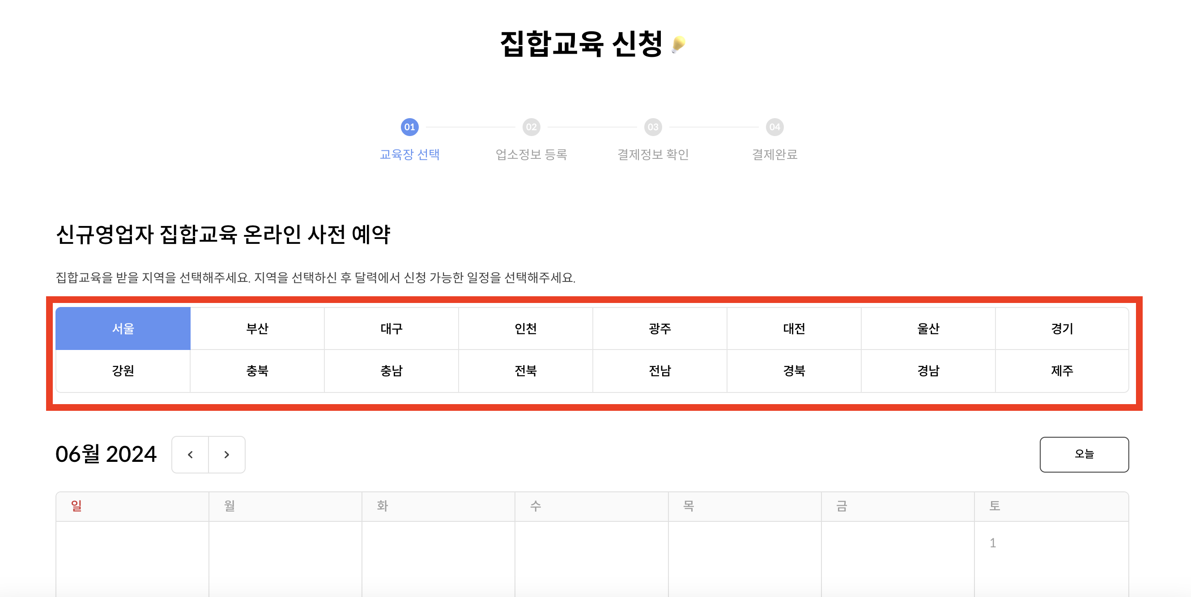Screen dimensions: 1191x597
Task: Select 전북 in the region row
Action: point(525,371)
